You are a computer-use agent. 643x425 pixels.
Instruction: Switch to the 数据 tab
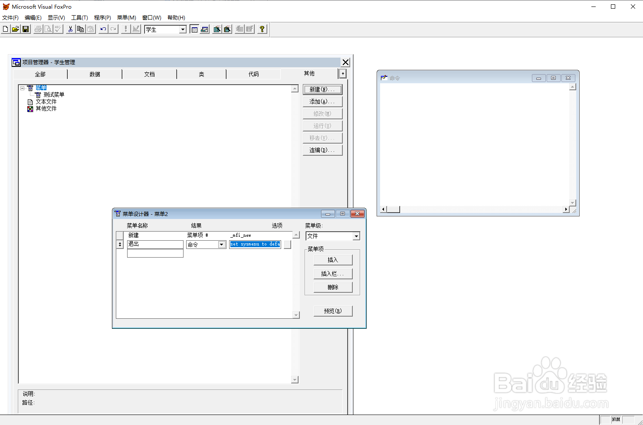95,74
